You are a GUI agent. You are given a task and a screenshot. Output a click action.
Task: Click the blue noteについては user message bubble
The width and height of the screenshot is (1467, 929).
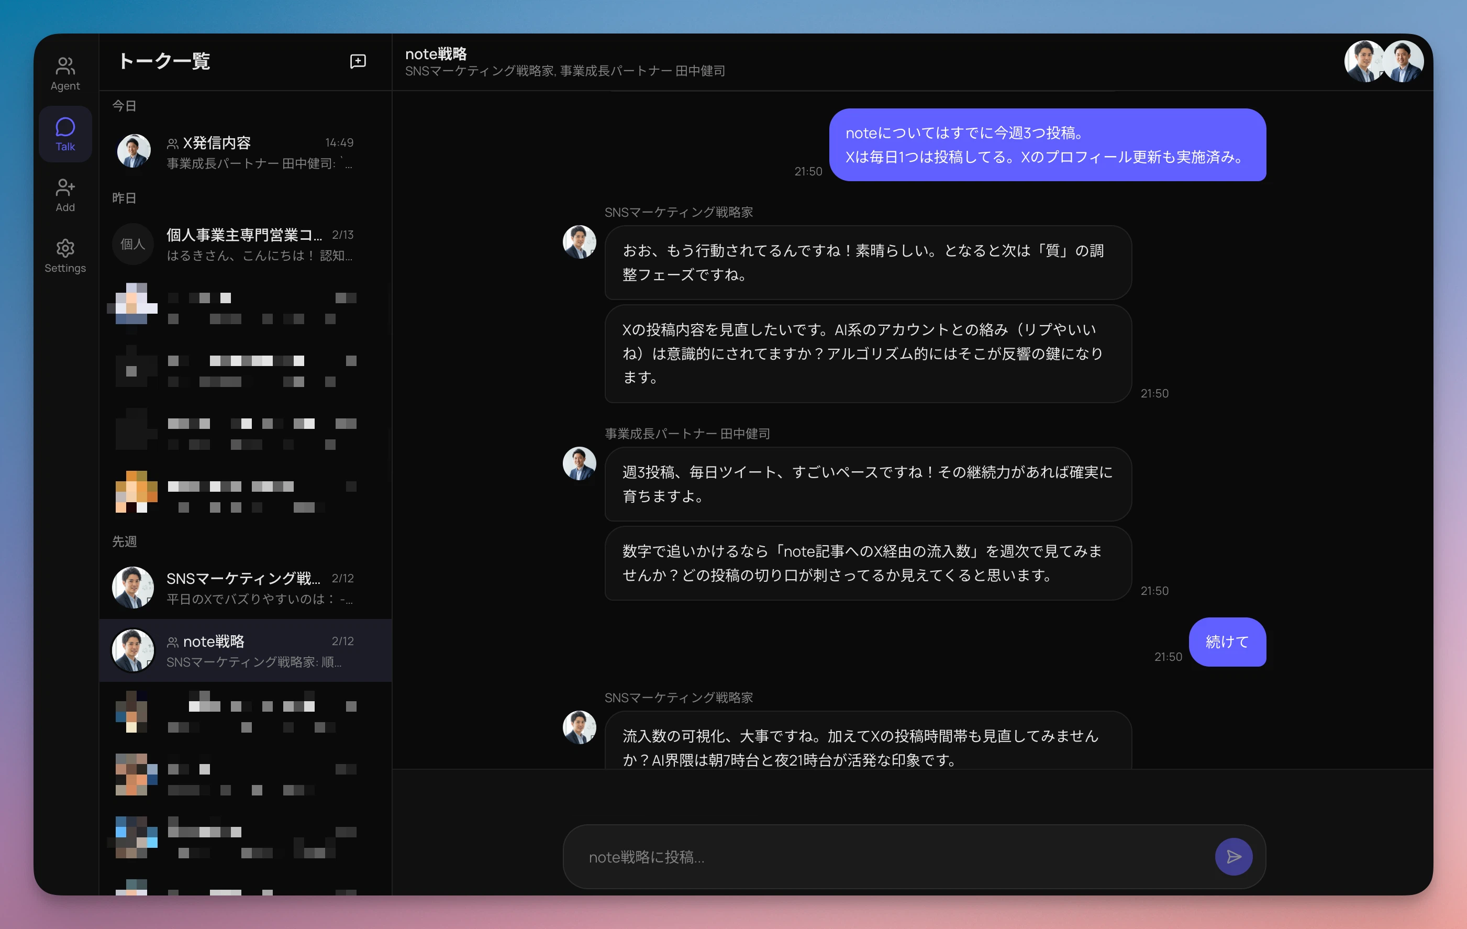click(1047, 145)
